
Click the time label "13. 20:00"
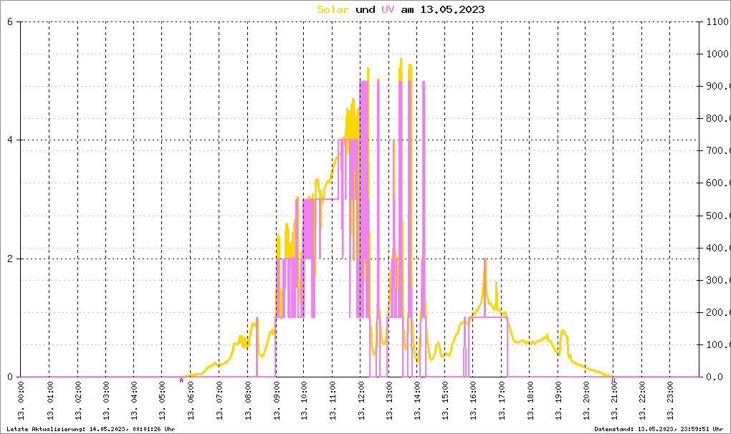click(x=586, y=400)
